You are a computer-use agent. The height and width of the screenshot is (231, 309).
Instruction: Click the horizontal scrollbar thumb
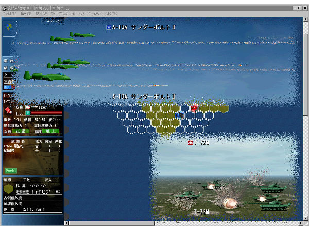(x=112, y=223)
